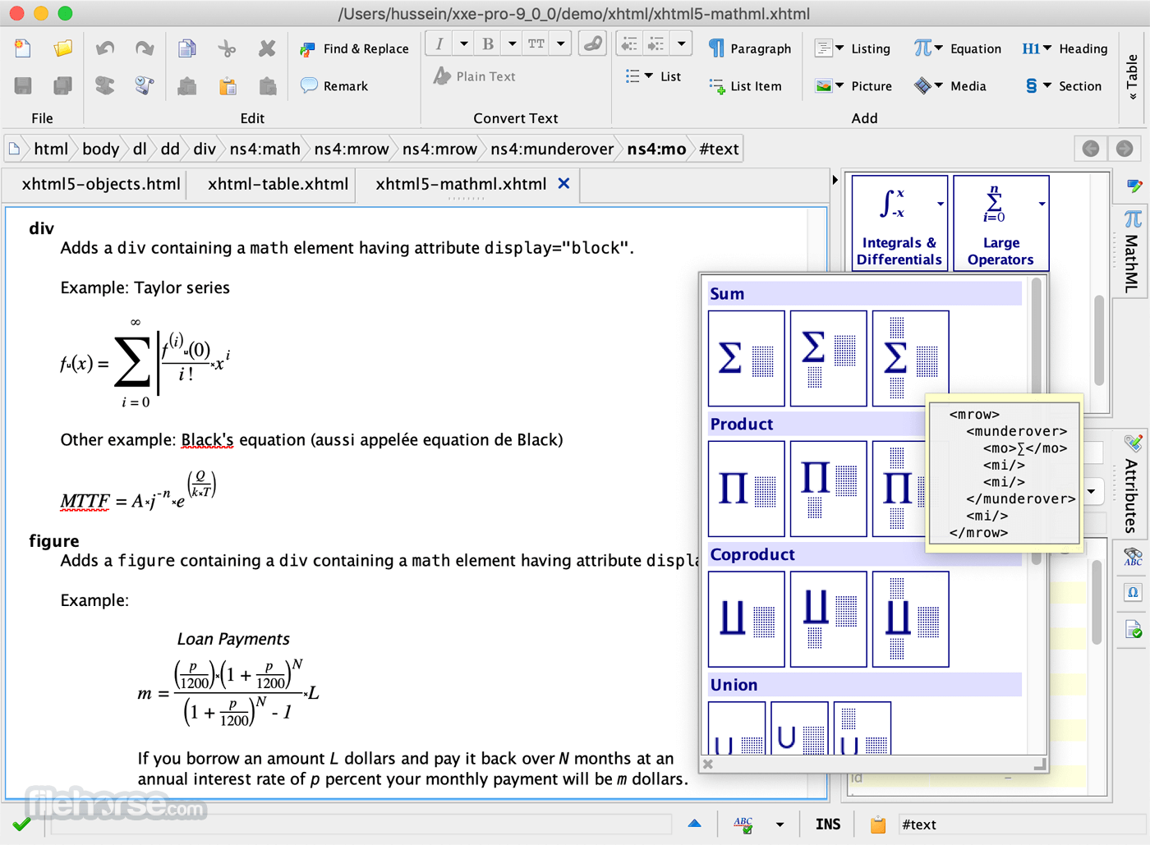Click the Paragraph button
1150x845 pixels.
749,48
